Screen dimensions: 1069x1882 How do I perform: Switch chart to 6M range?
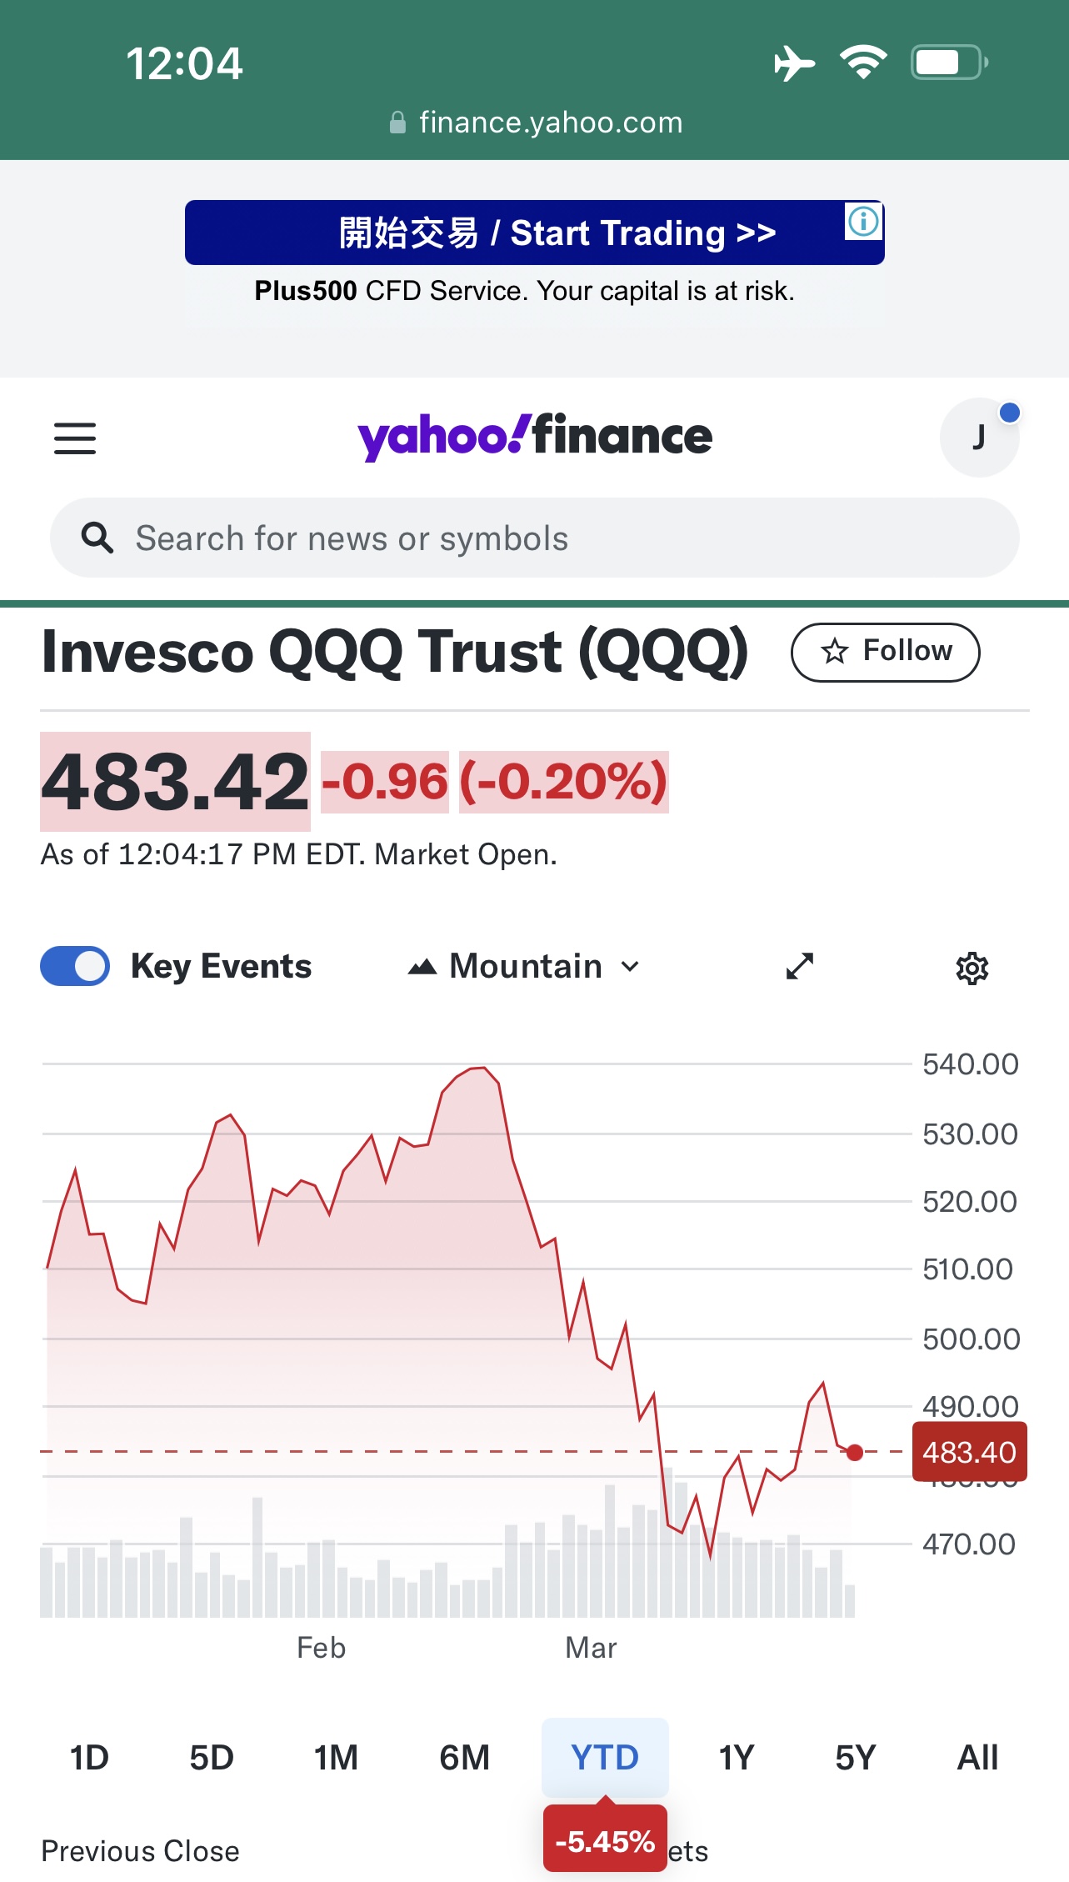[464, 1757]
